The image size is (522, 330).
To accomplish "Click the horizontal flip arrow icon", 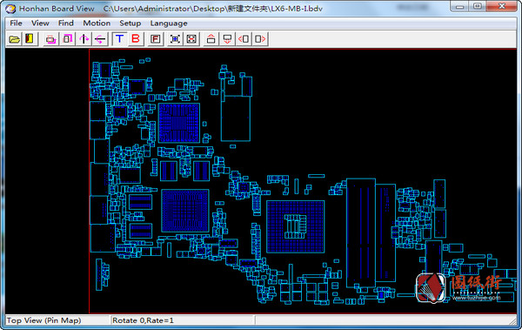I will coord(100,39).
